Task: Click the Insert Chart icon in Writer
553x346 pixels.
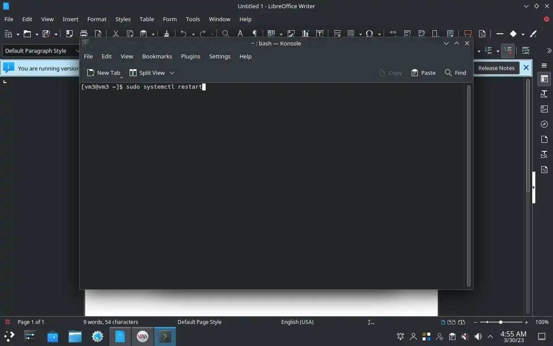Action: coord(305,34)
